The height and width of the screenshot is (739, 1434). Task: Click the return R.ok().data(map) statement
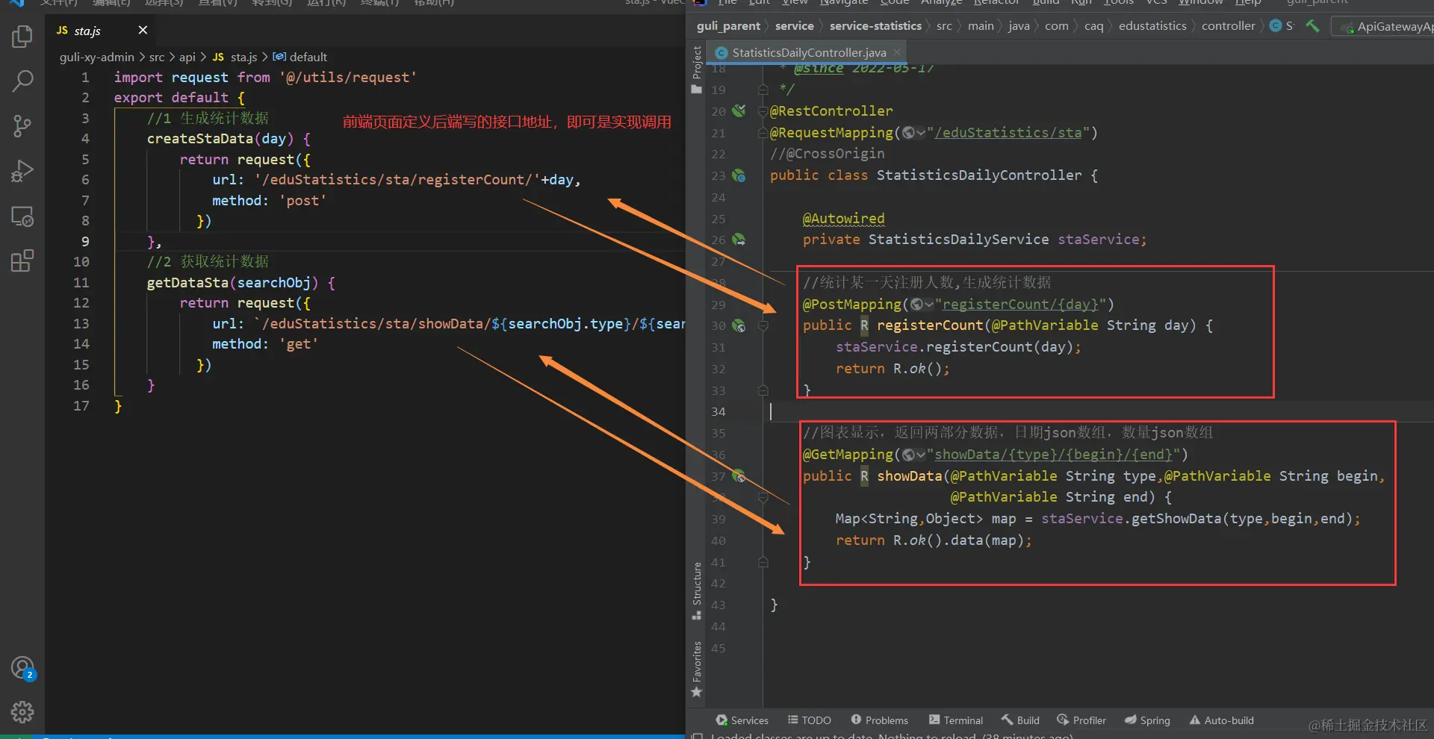(x=934, y=540)
